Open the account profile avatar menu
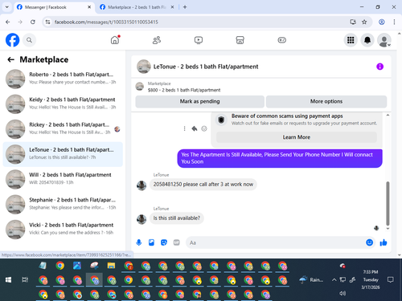402x301 pixels. (384, 40)
